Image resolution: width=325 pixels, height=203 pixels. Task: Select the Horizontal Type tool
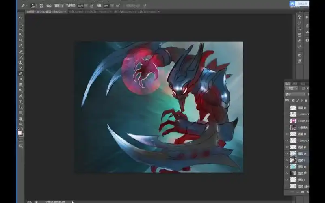click(20, 101)
